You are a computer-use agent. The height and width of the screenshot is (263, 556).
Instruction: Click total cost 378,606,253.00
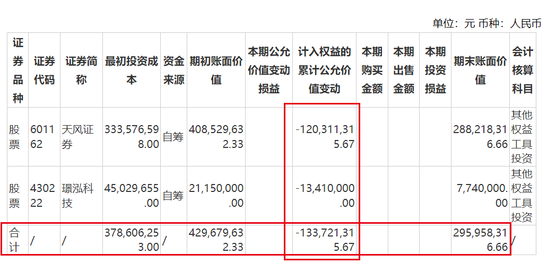[x=132, y=240]
